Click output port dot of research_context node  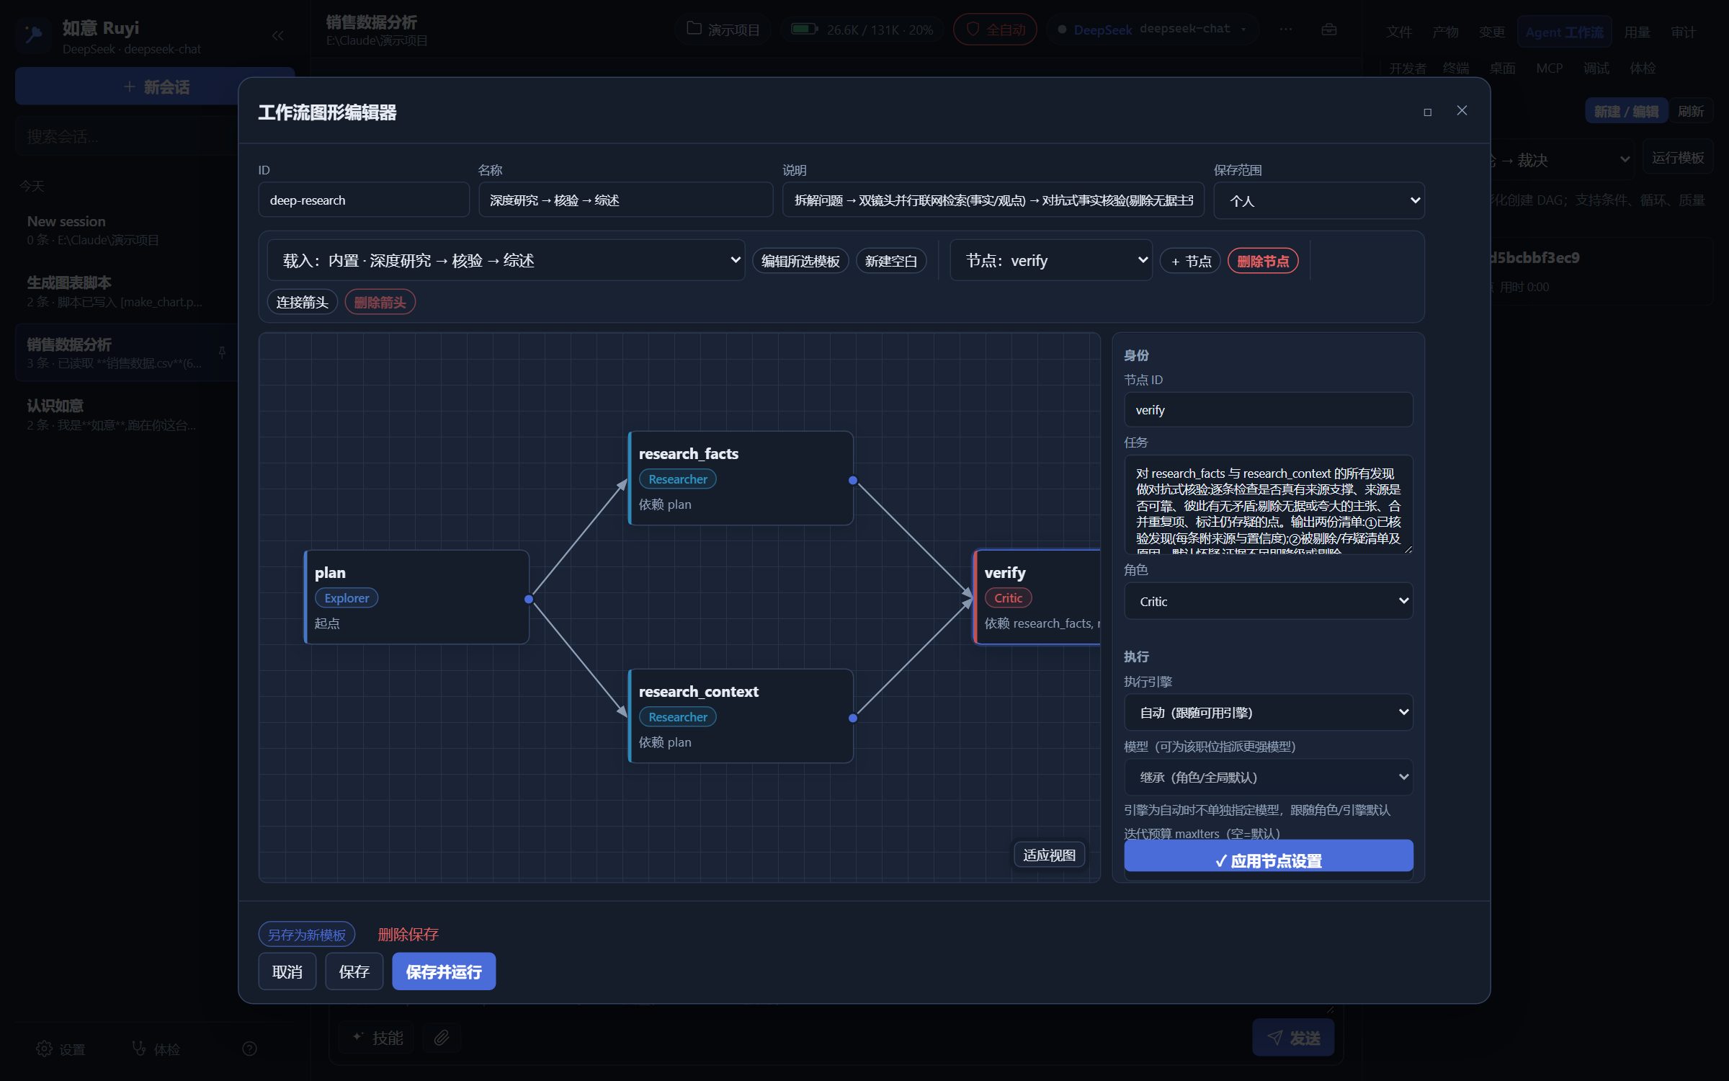(x=853, y=718)
